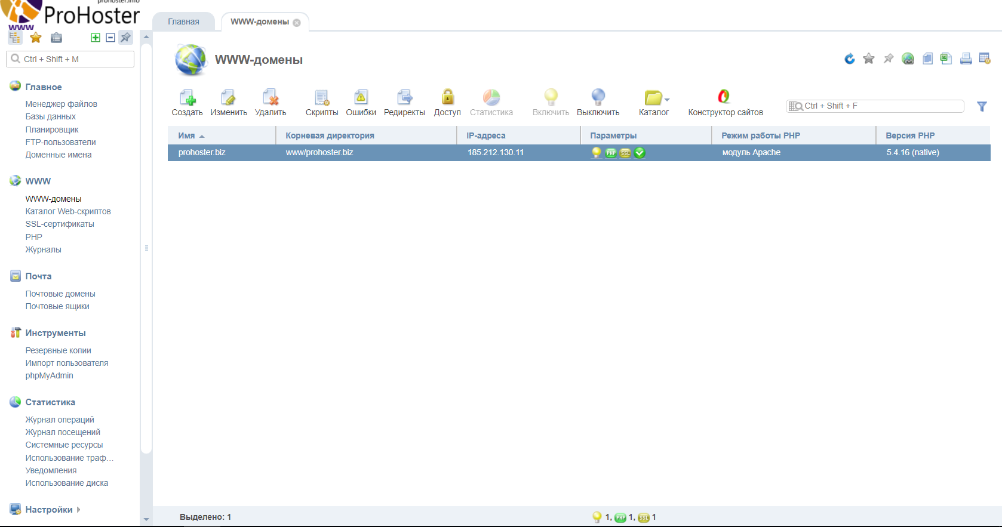Toggle the filter funnel icon

pos(982,106)
